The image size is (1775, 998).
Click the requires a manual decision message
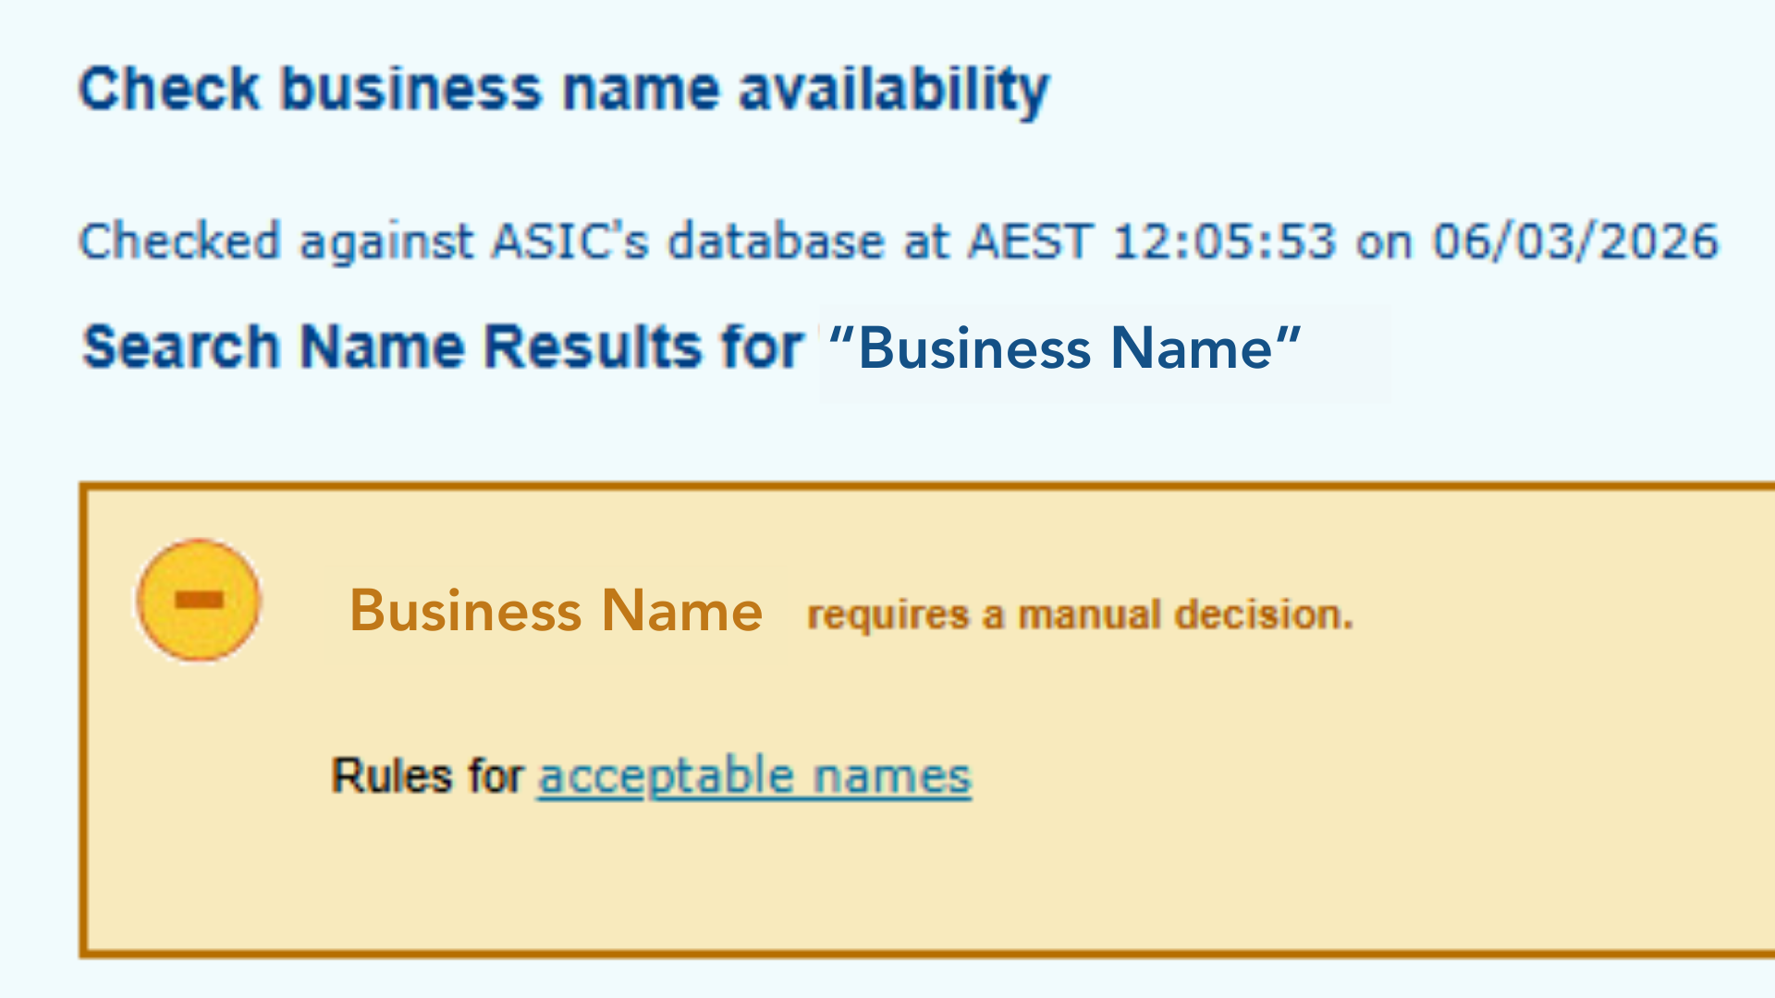tap(1079, 615)
